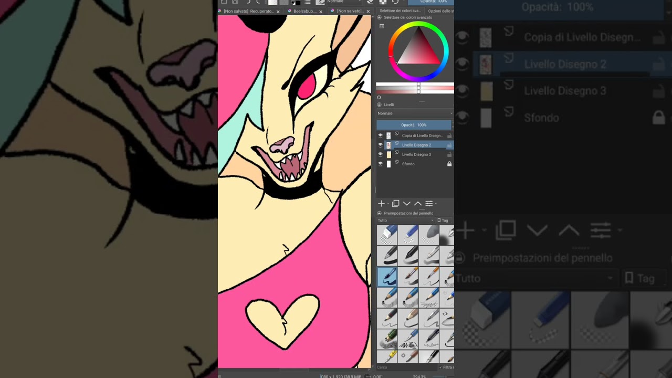
Task: Open layer properties icon
Action: click(429, 204)
